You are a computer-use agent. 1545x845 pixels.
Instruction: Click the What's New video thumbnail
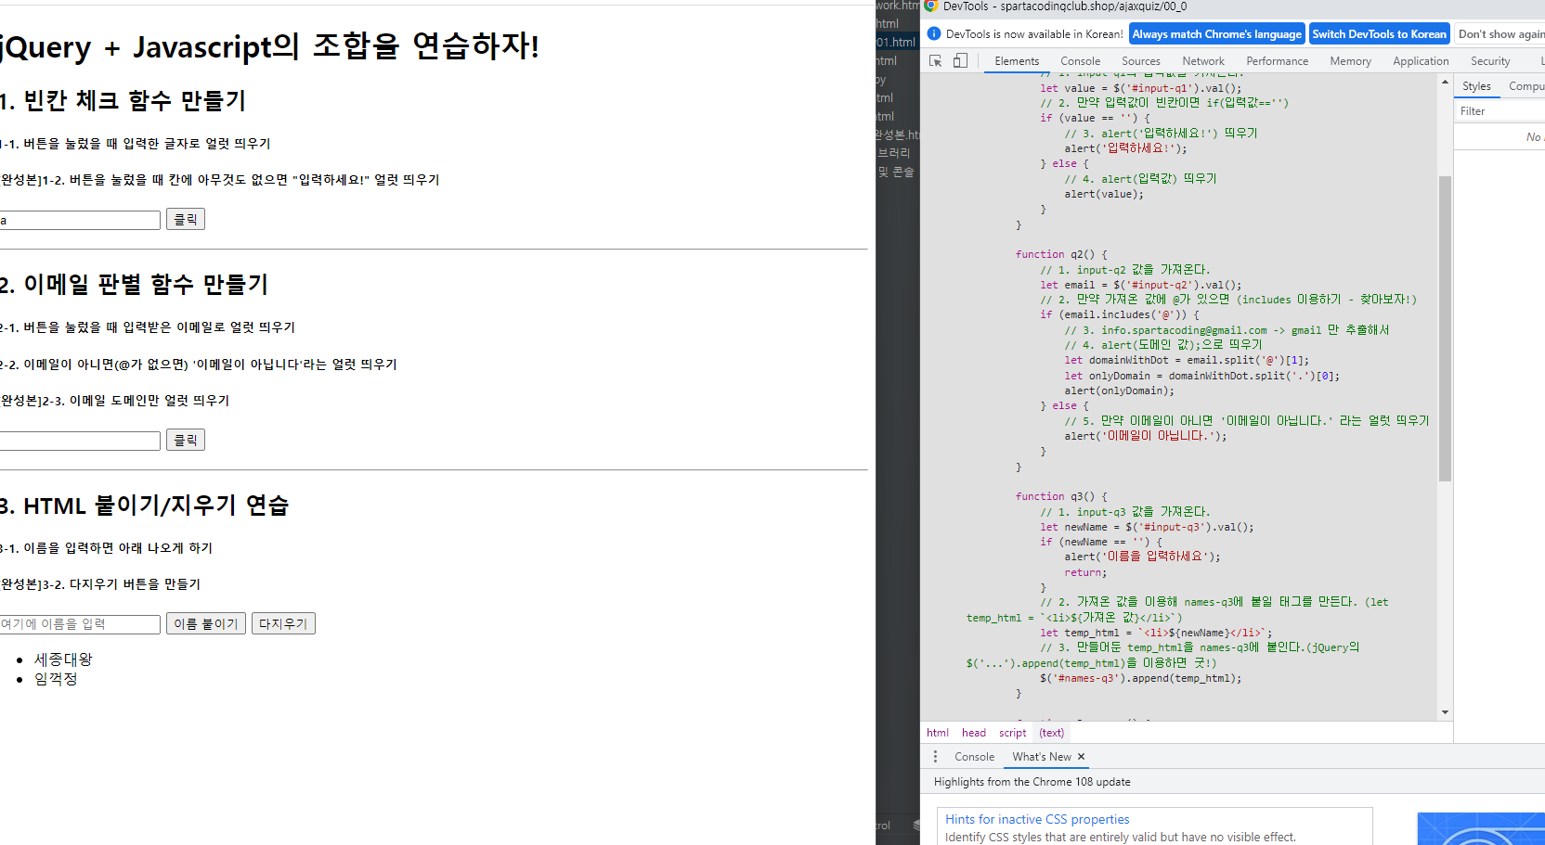1481,828
